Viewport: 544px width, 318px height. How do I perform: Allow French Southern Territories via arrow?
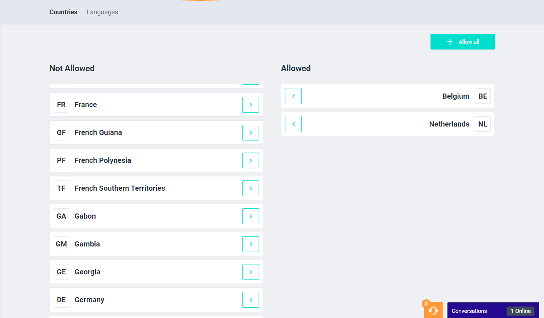point(251,189)
